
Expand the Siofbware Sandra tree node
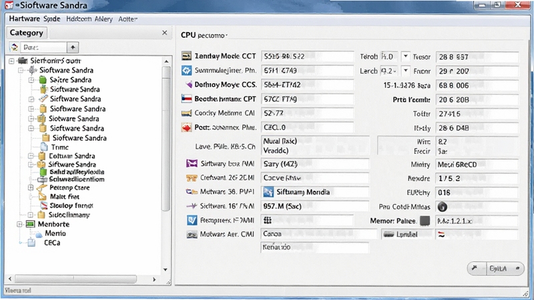(x=31, y=109)
